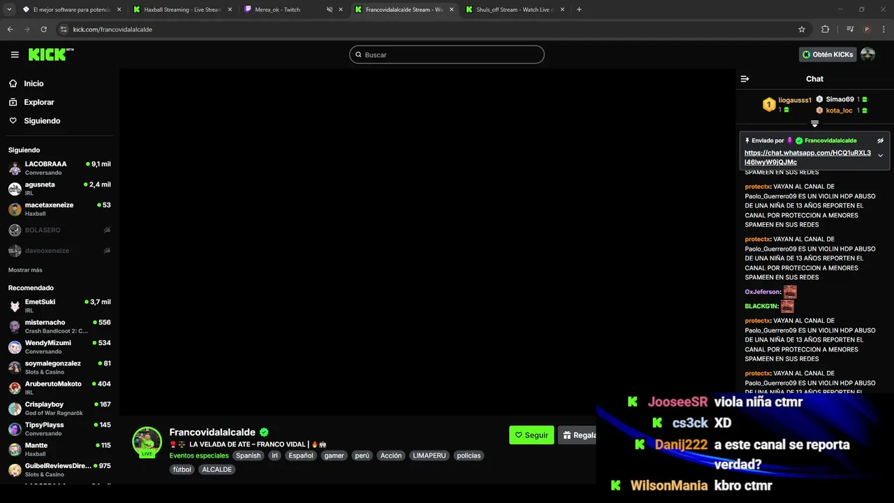Click Mostrar más under Siguiendo

(x=25, y=270)
